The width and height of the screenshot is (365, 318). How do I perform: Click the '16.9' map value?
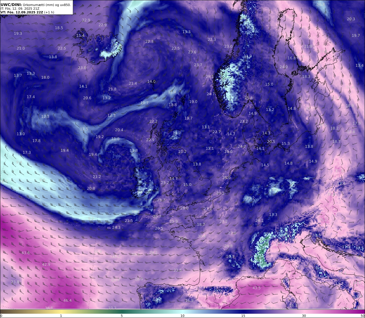pos(189,301)
